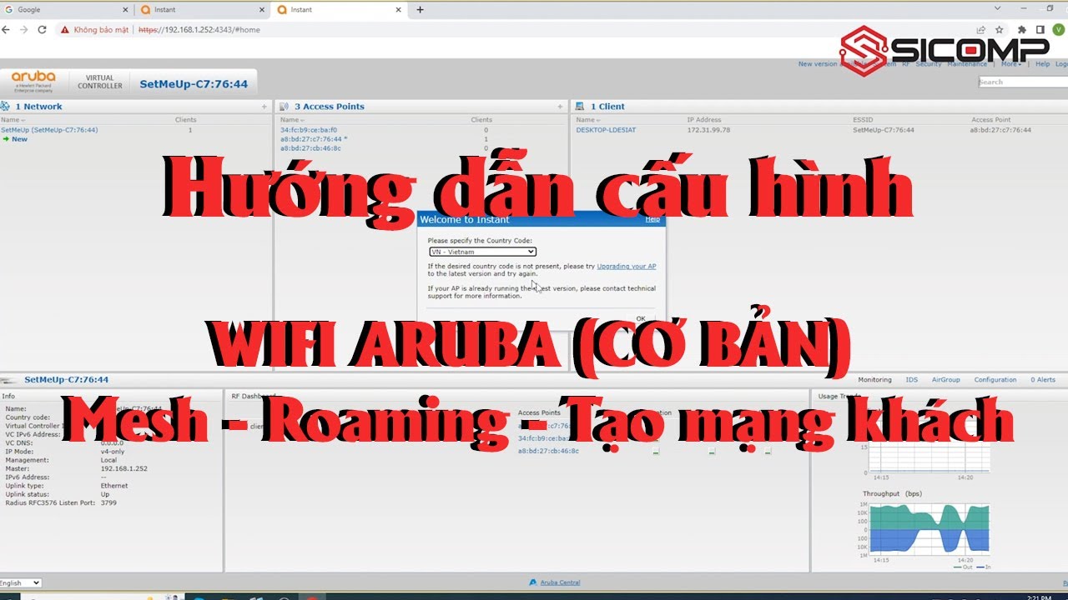
Task: Click the Client panel computer icon
Action: tap(580, 106)
